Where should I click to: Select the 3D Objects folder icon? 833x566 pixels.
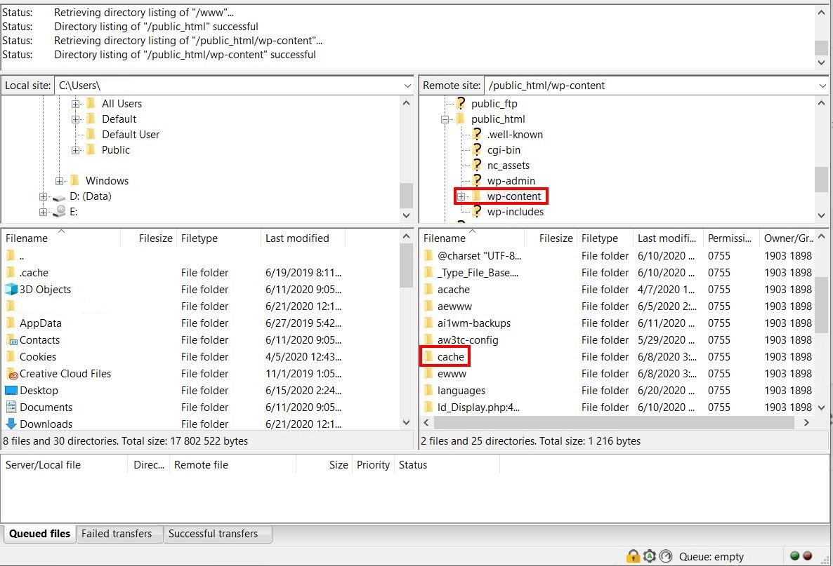point(11,290)
